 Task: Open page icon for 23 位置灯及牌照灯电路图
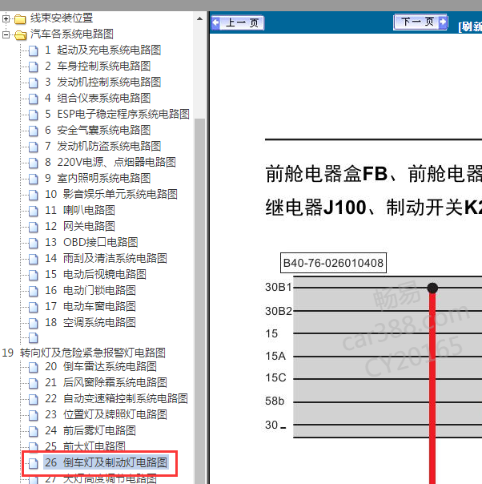pyautogui.click(x=34, y=416)
